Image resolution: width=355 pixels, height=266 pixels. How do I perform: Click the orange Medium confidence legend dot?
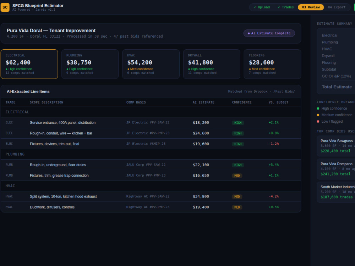(x=318, y=115)
